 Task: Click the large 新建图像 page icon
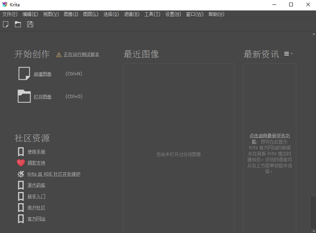coord(24,73)
